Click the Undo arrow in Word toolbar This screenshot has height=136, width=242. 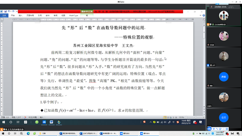9,11
